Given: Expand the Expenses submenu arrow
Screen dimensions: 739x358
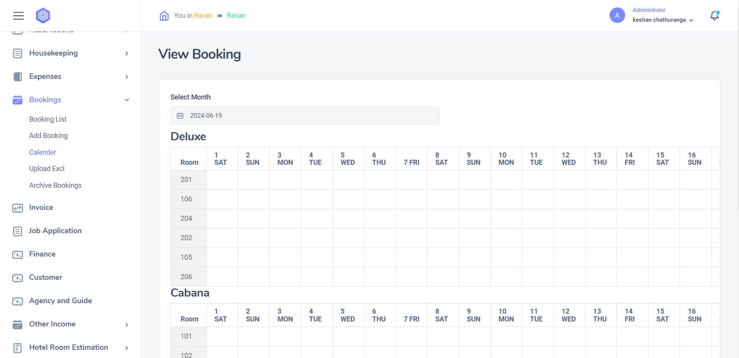Looking at the screenshot, I should (x=127, y=77).
